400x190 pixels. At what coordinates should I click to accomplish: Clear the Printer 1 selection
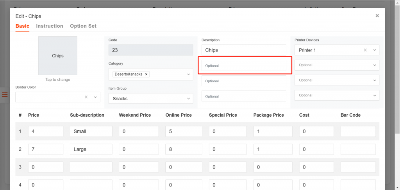(365, 50)
